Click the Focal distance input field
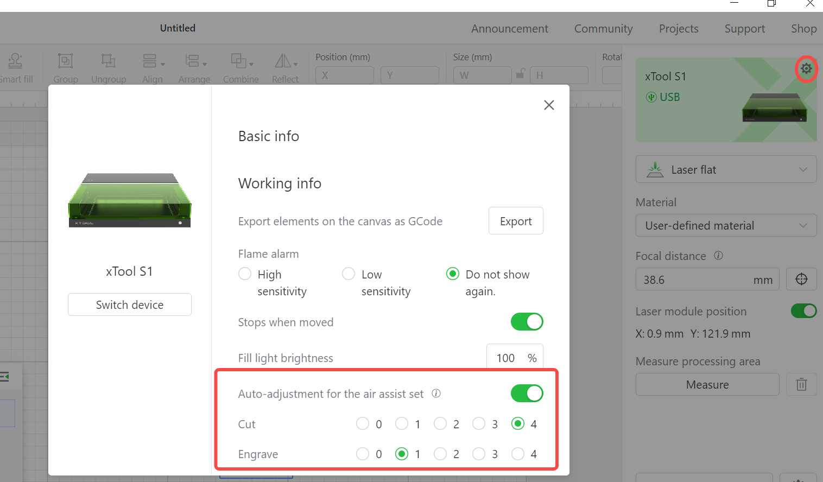The width and height of the screenshot is (823, 482). click(x=707, y=279)
